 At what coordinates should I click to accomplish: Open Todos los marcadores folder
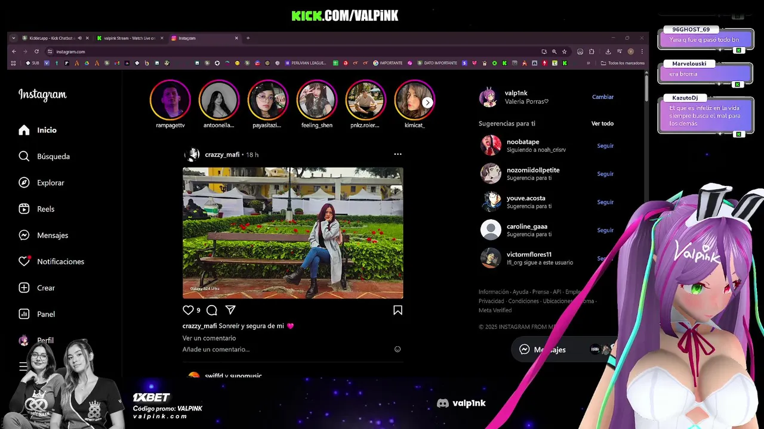[x=623, y=63]
